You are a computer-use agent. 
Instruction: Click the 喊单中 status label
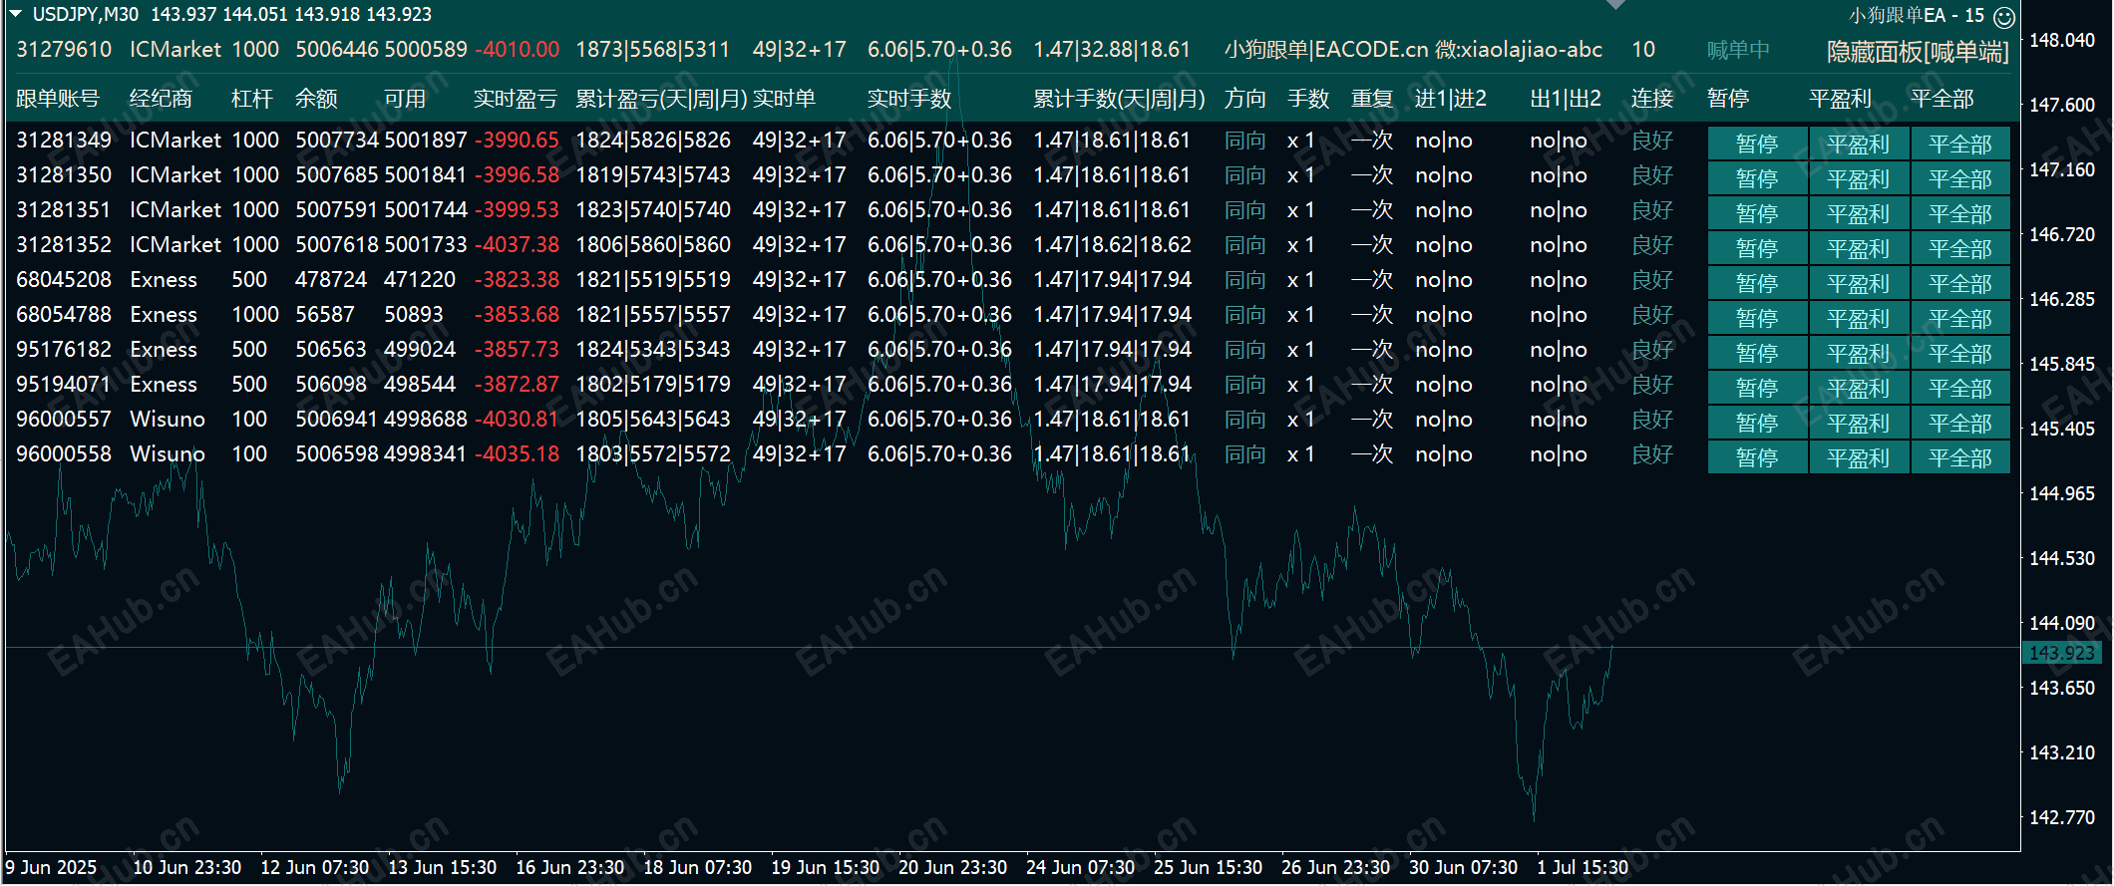tap(1738, 50)
